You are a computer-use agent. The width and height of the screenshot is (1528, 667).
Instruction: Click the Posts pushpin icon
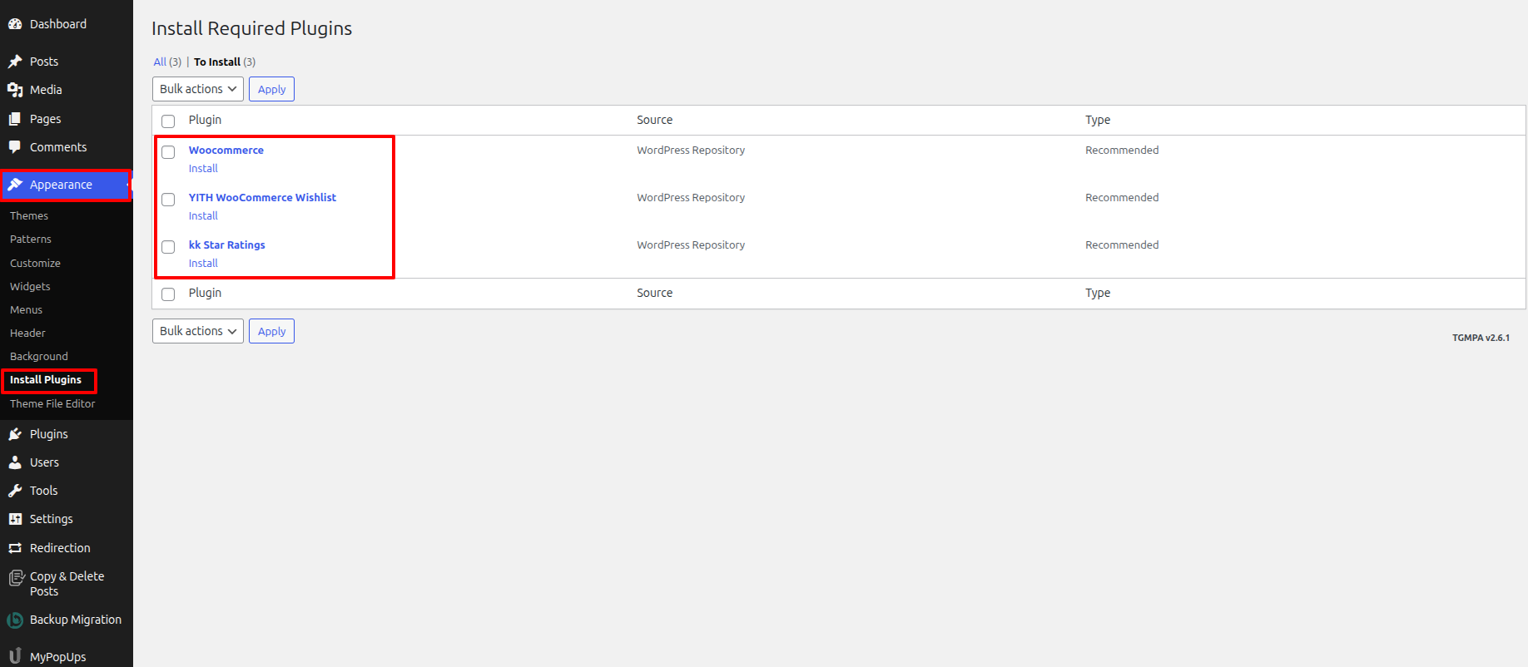tap(15, 62)
